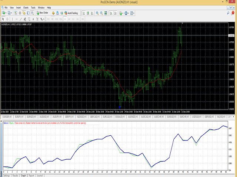Open the Charts menu
Image resolution: width=237 pixels, height=177 pixels.
26,7
